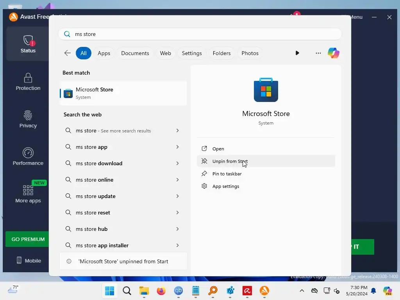Click the network tray icon
The height and width of the screenshot is (300, 400).
pyautogui.click(x=327, y=291)
